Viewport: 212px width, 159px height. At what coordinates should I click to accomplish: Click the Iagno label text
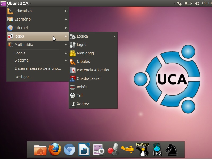pos(82,45)
